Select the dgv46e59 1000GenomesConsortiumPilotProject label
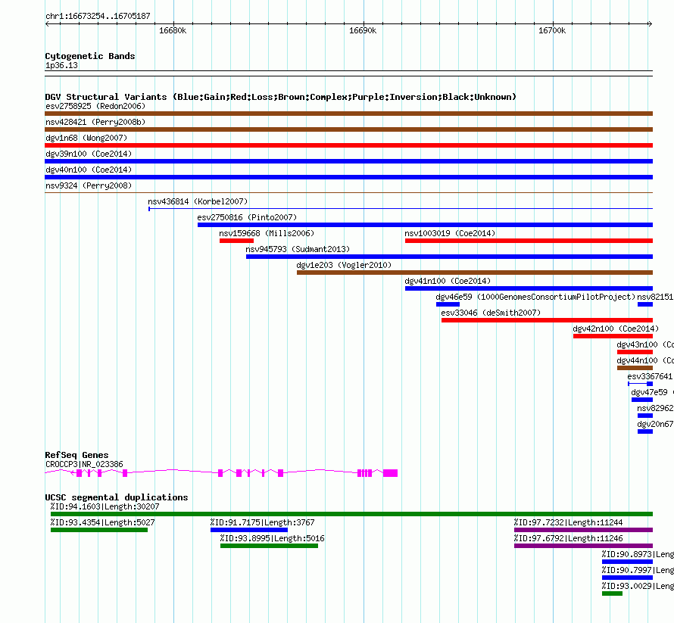The height and width of the screenshot is (623, 674). [535, 297]
